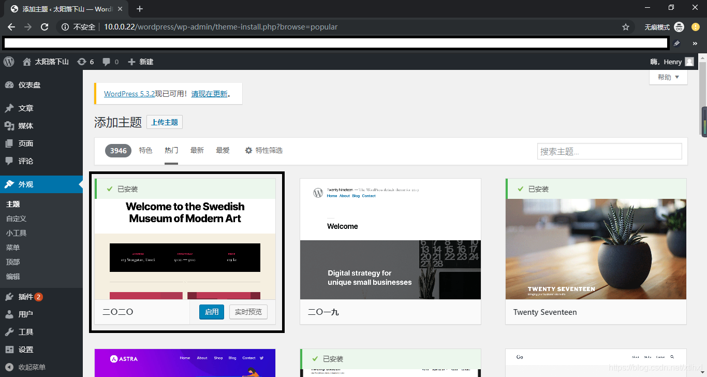
Task: Switch to 最爱 favorites tab
Action: point(223,150)
